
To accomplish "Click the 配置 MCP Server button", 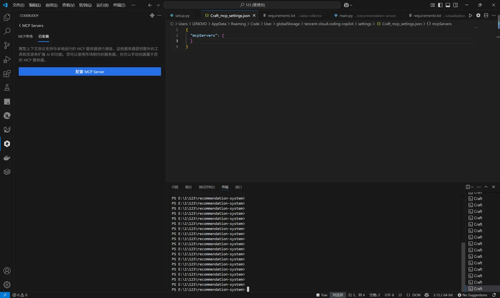I will pos(90,72).
